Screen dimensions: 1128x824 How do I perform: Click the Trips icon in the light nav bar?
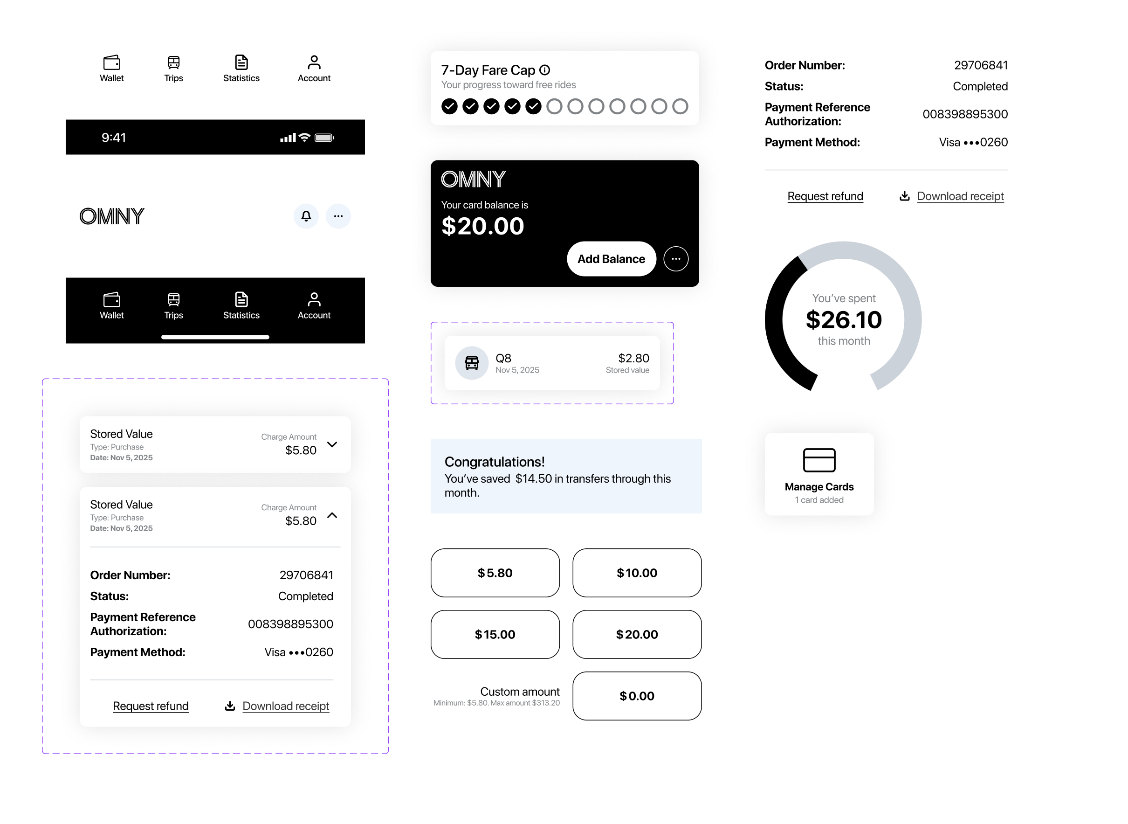point(173,62)
